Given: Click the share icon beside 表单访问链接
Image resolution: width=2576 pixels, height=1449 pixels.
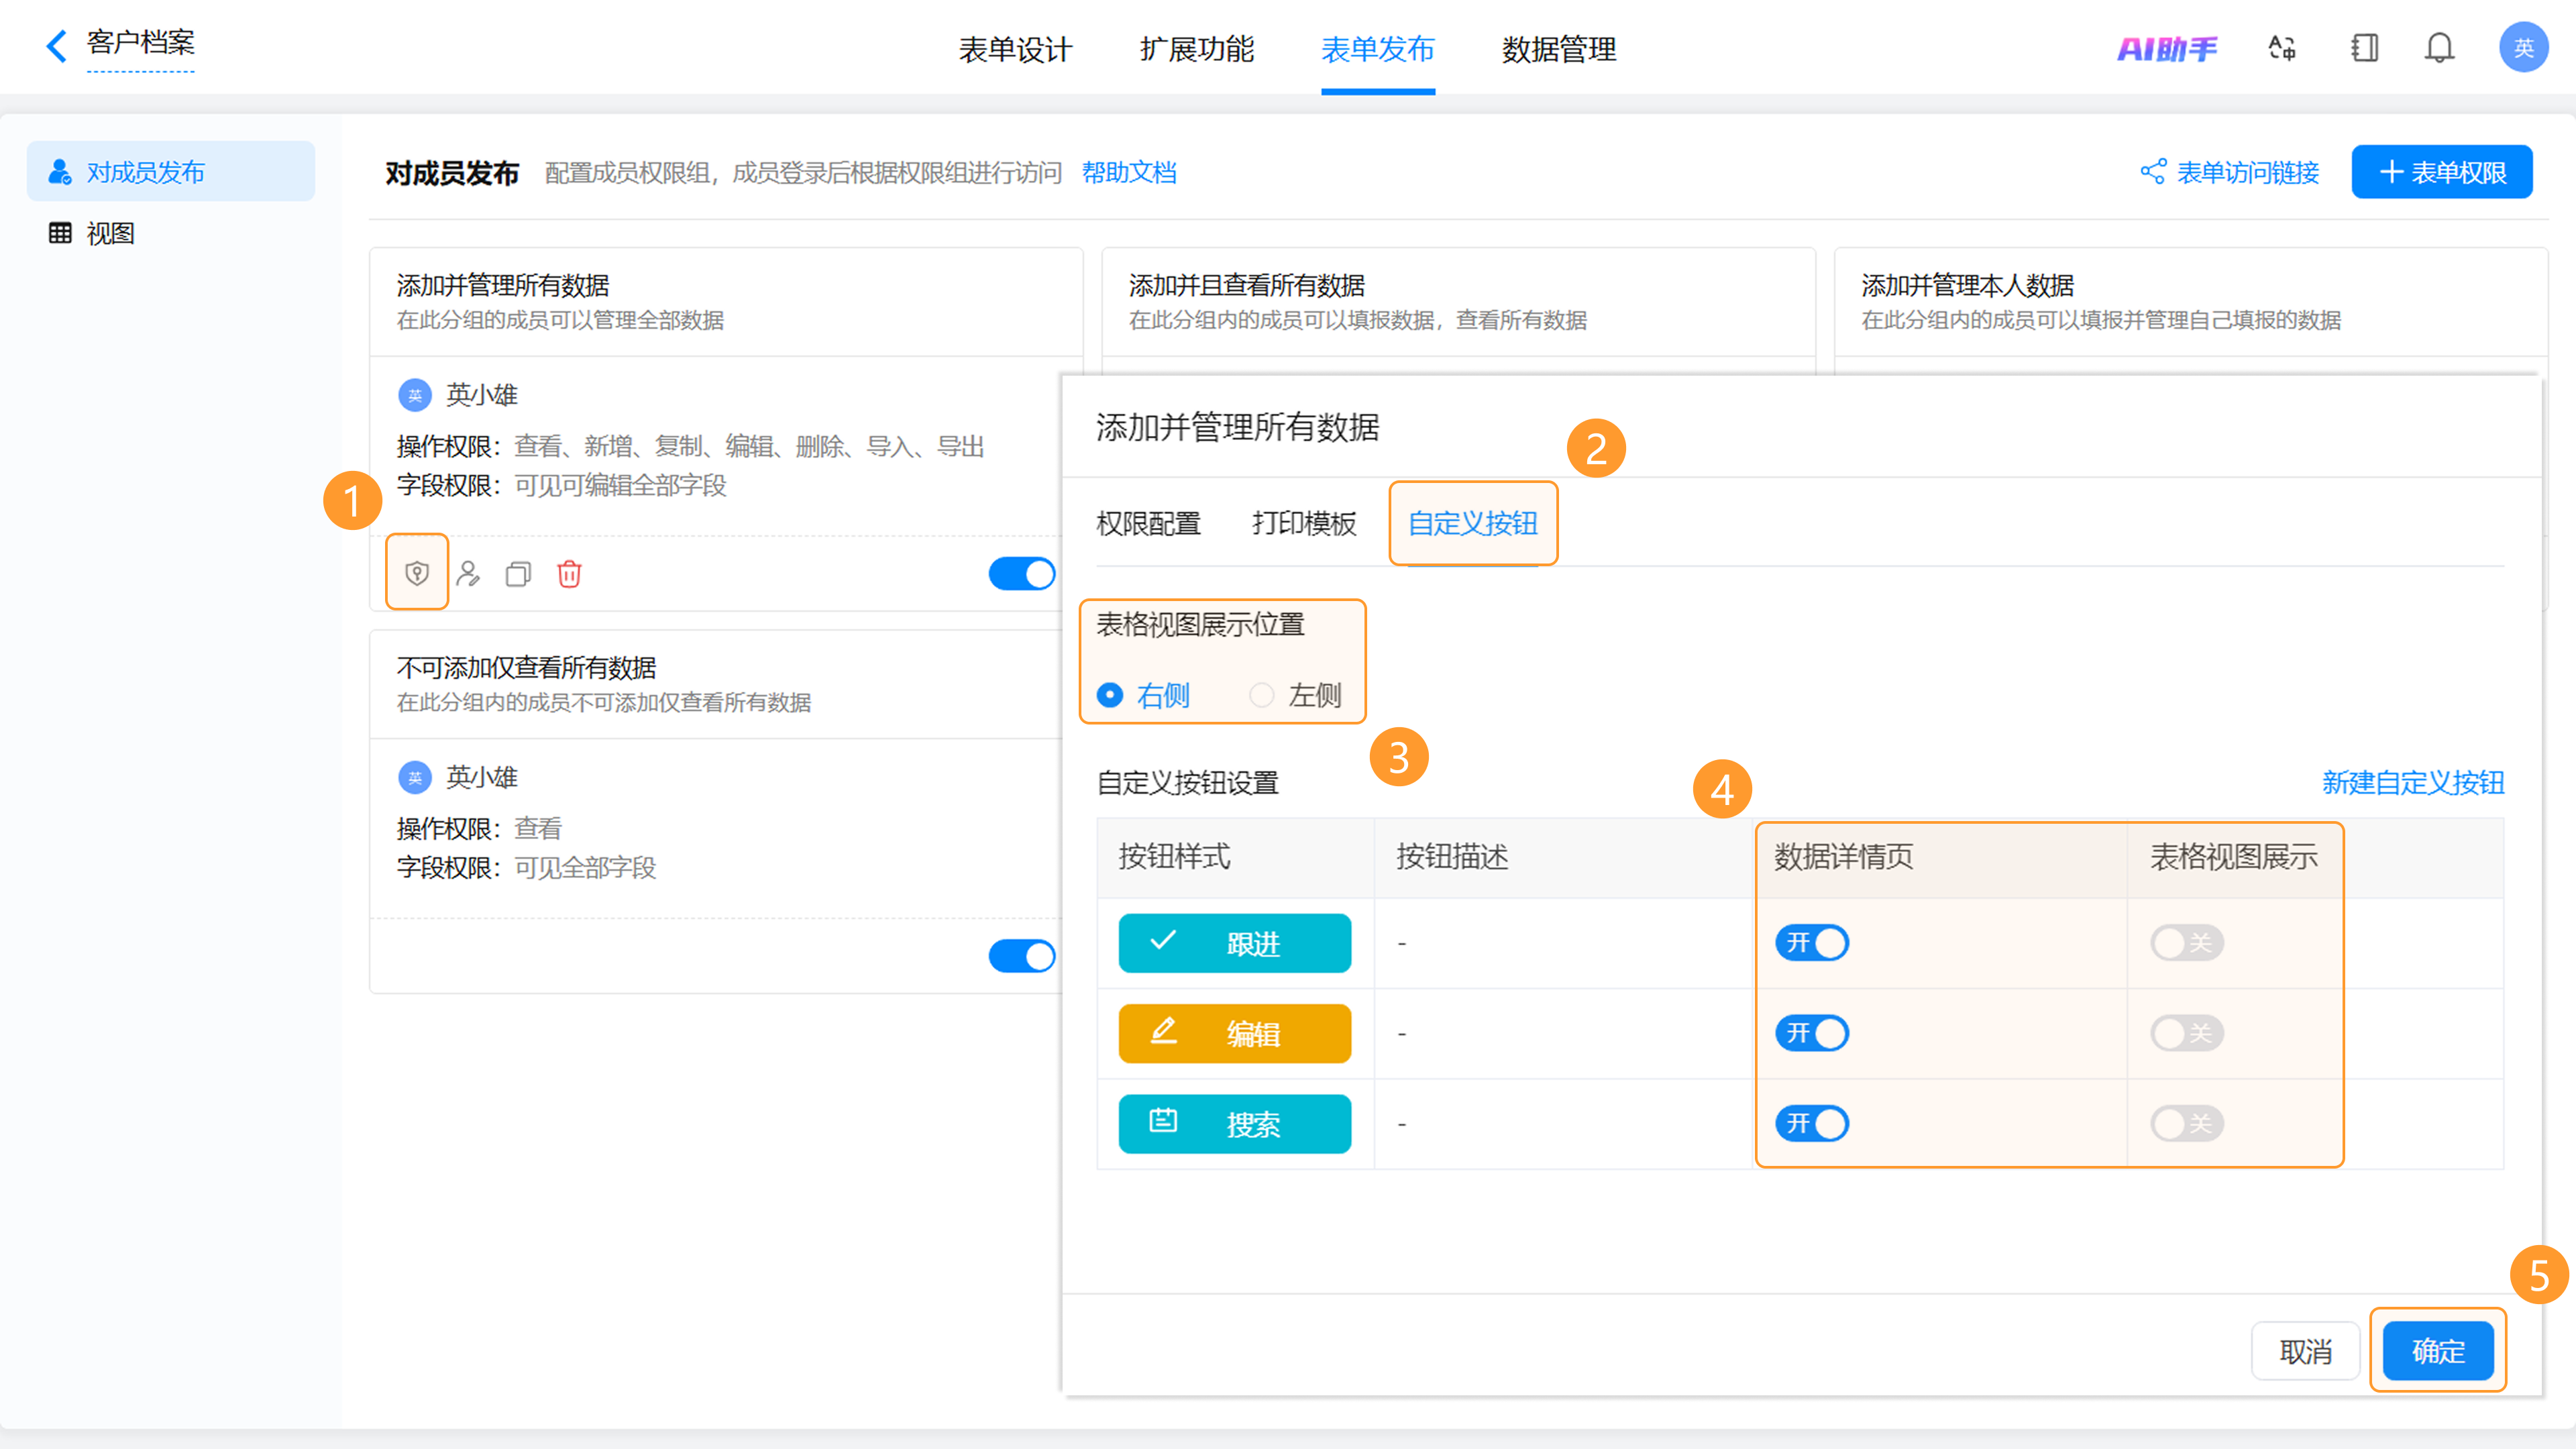Looking at the screenshot, I should [x=2153, y=172].
